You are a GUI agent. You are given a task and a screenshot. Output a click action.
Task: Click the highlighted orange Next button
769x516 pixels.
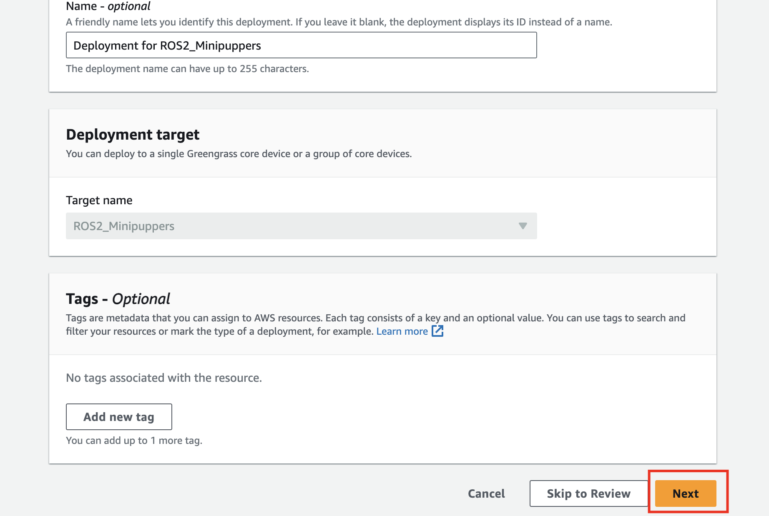[685, 493]
